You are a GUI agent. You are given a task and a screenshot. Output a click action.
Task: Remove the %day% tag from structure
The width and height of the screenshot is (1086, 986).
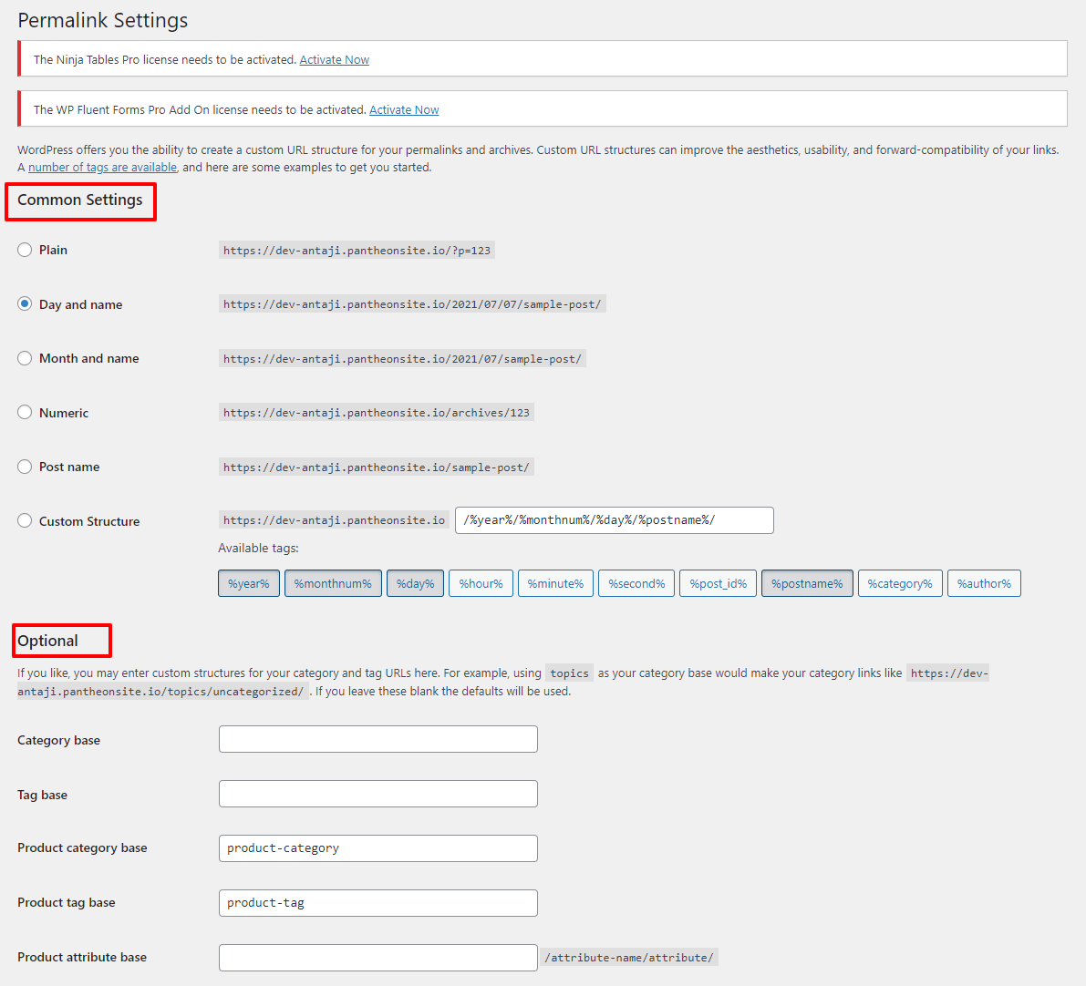[x=415, y=583]
